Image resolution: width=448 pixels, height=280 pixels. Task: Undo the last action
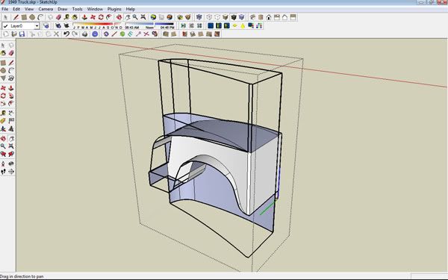coord(66,34)
